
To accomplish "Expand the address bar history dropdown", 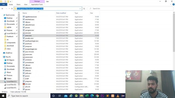I will [x=80, y=8].
